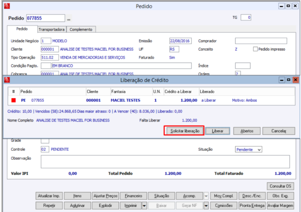Click the Índice input field
The width and height of the screenshot is (301, 212).
pyautogui.click(x=243, y=66)
